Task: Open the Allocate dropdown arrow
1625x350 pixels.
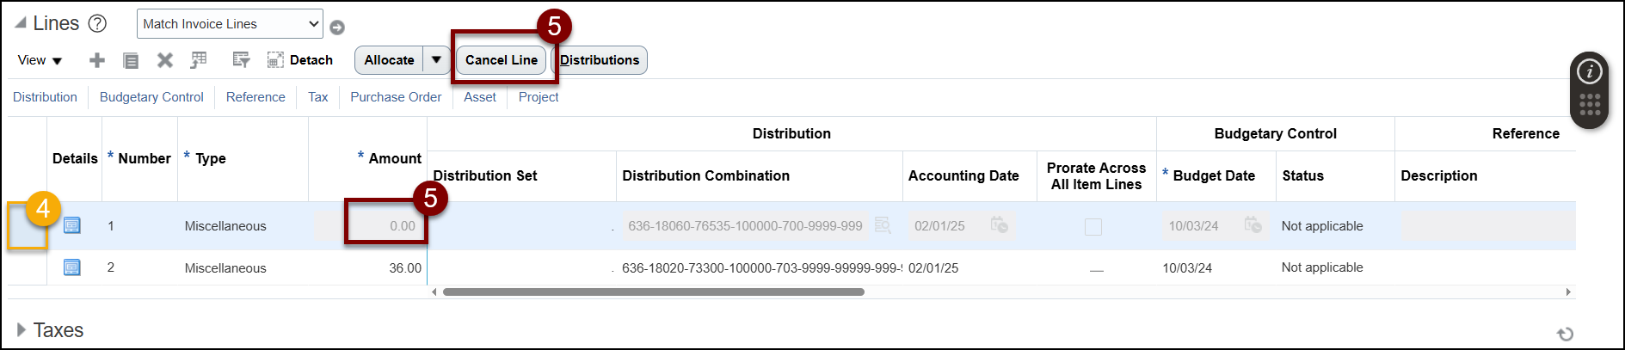Action: [x=436, y=60]
